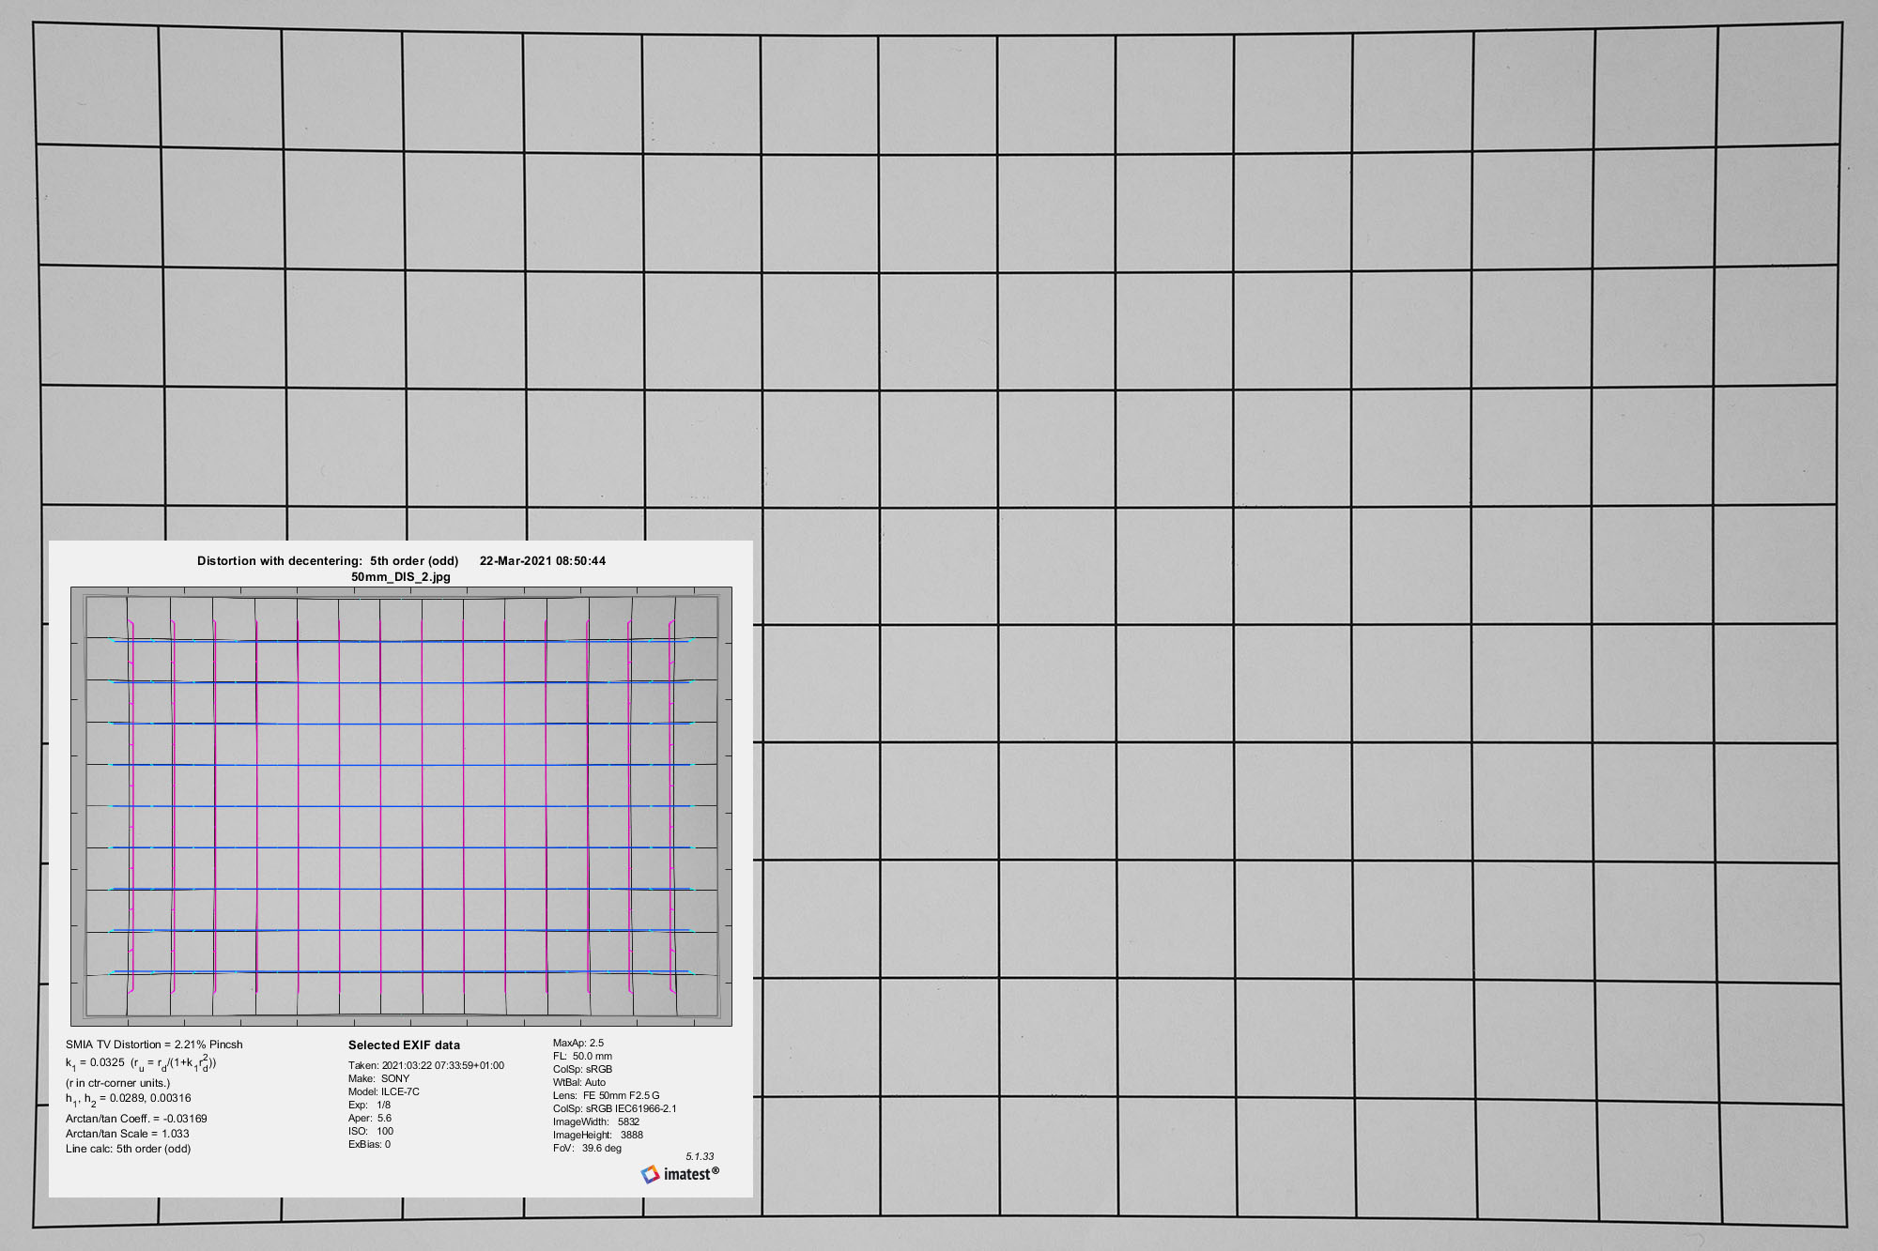Click the 'ImageWidth: 5832' entry
This screenshot has width=1878, height=1251.
595,1121
